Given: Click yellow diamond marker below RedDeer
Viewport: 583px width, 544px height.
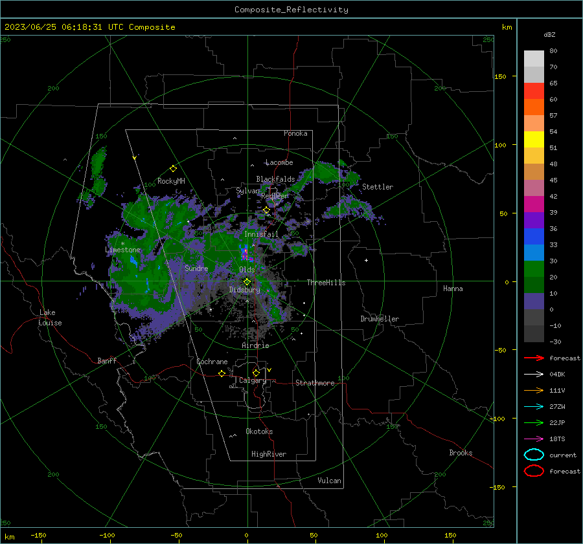Looking at the screenshot, I should (266, 210).
